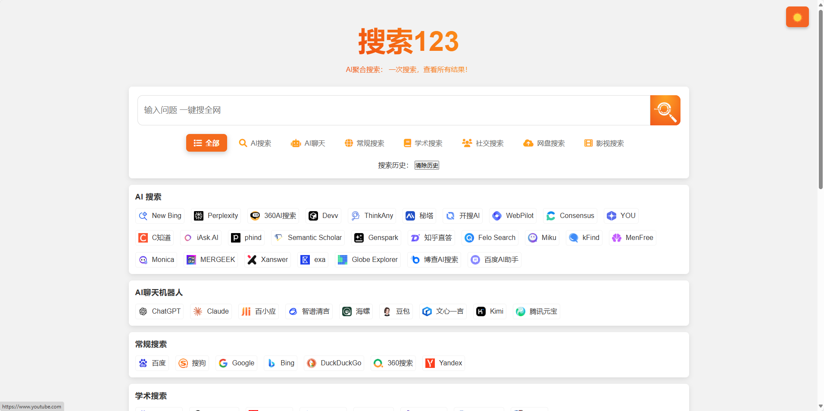Click the iAsk.AI icon
Viewport: 824px width, 411px height.
(x=188, y=238)
